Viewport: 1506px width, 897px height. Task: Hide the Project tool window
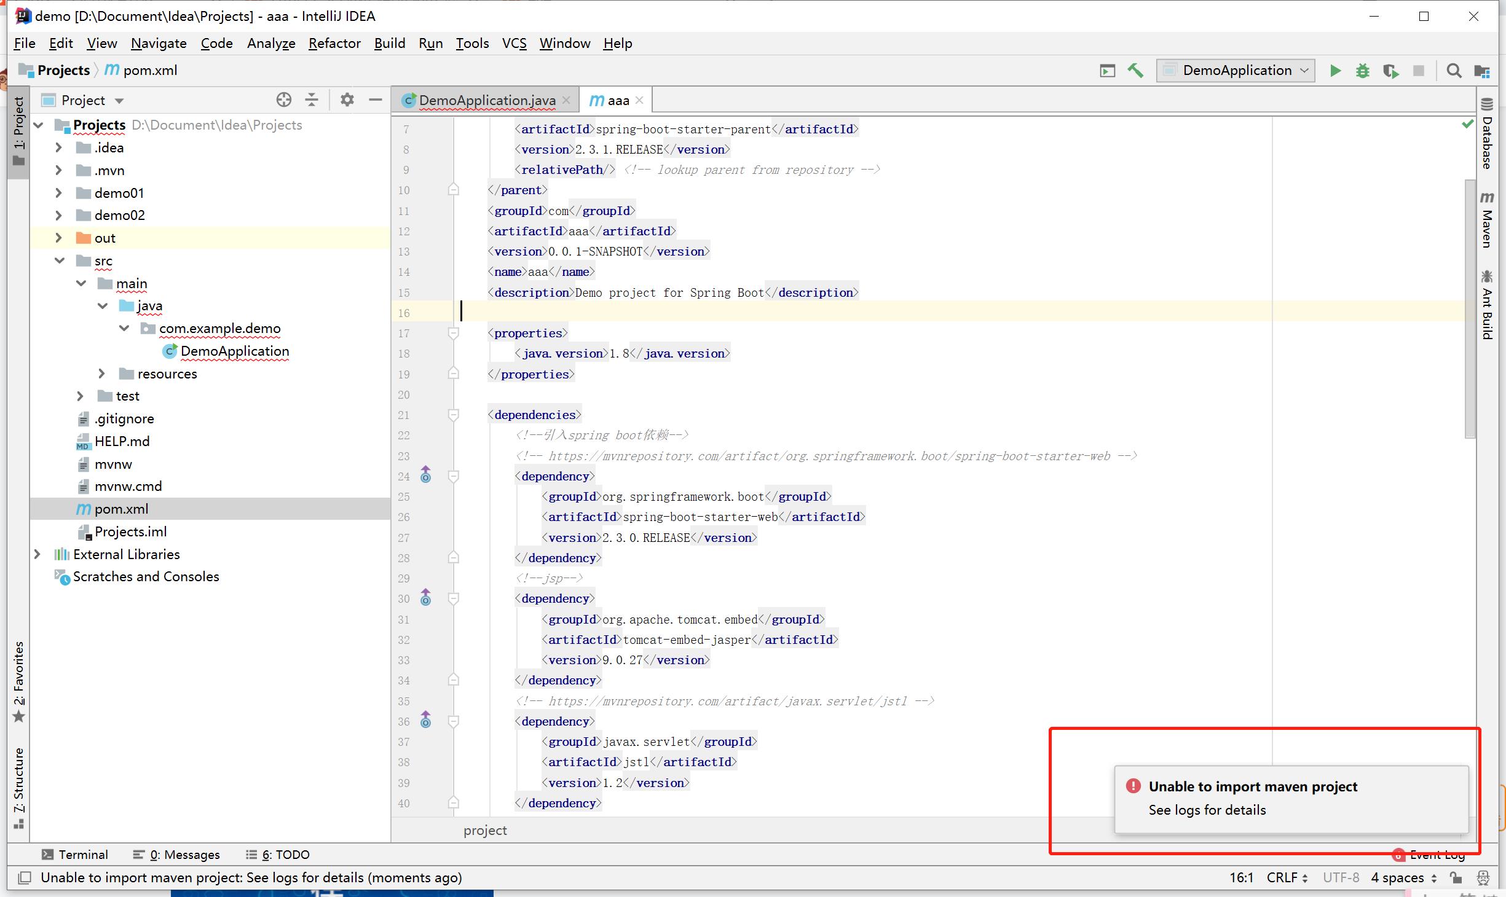point(376,100)
